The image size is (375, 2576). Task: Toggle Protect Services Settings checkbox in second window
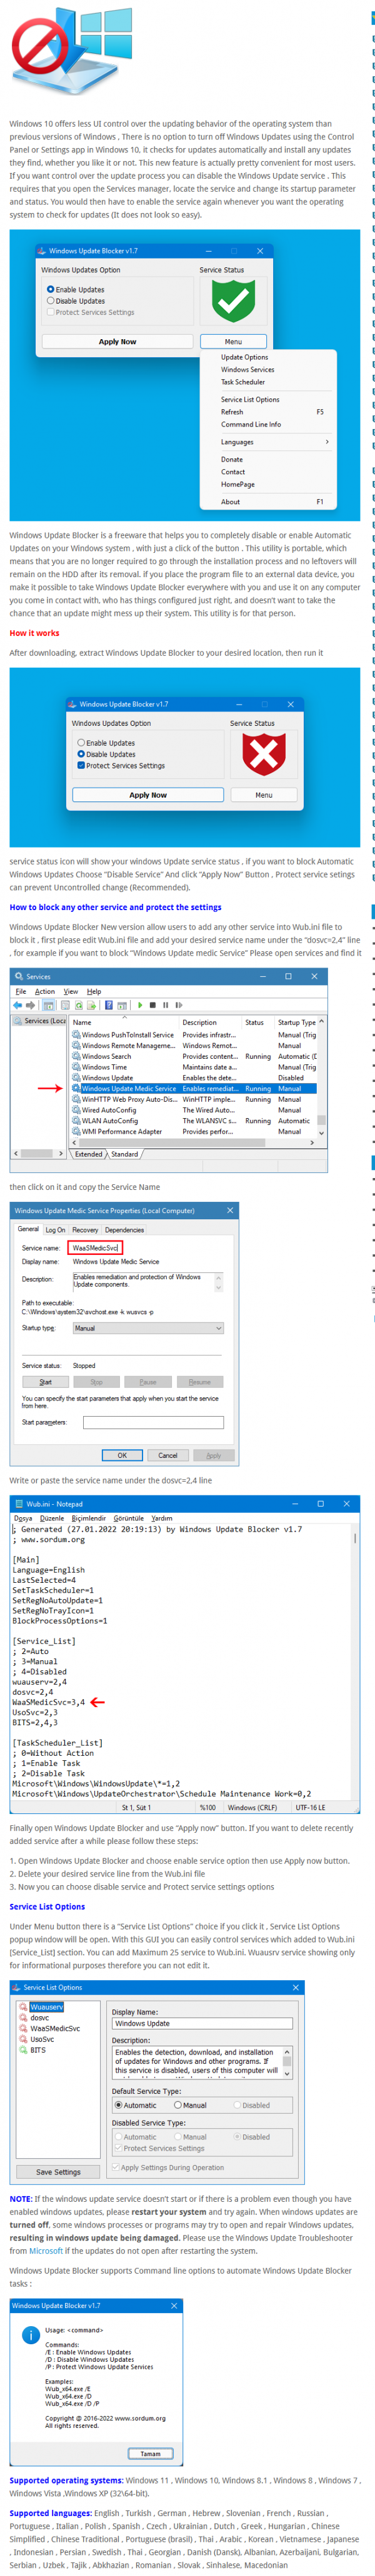(81, 765)
